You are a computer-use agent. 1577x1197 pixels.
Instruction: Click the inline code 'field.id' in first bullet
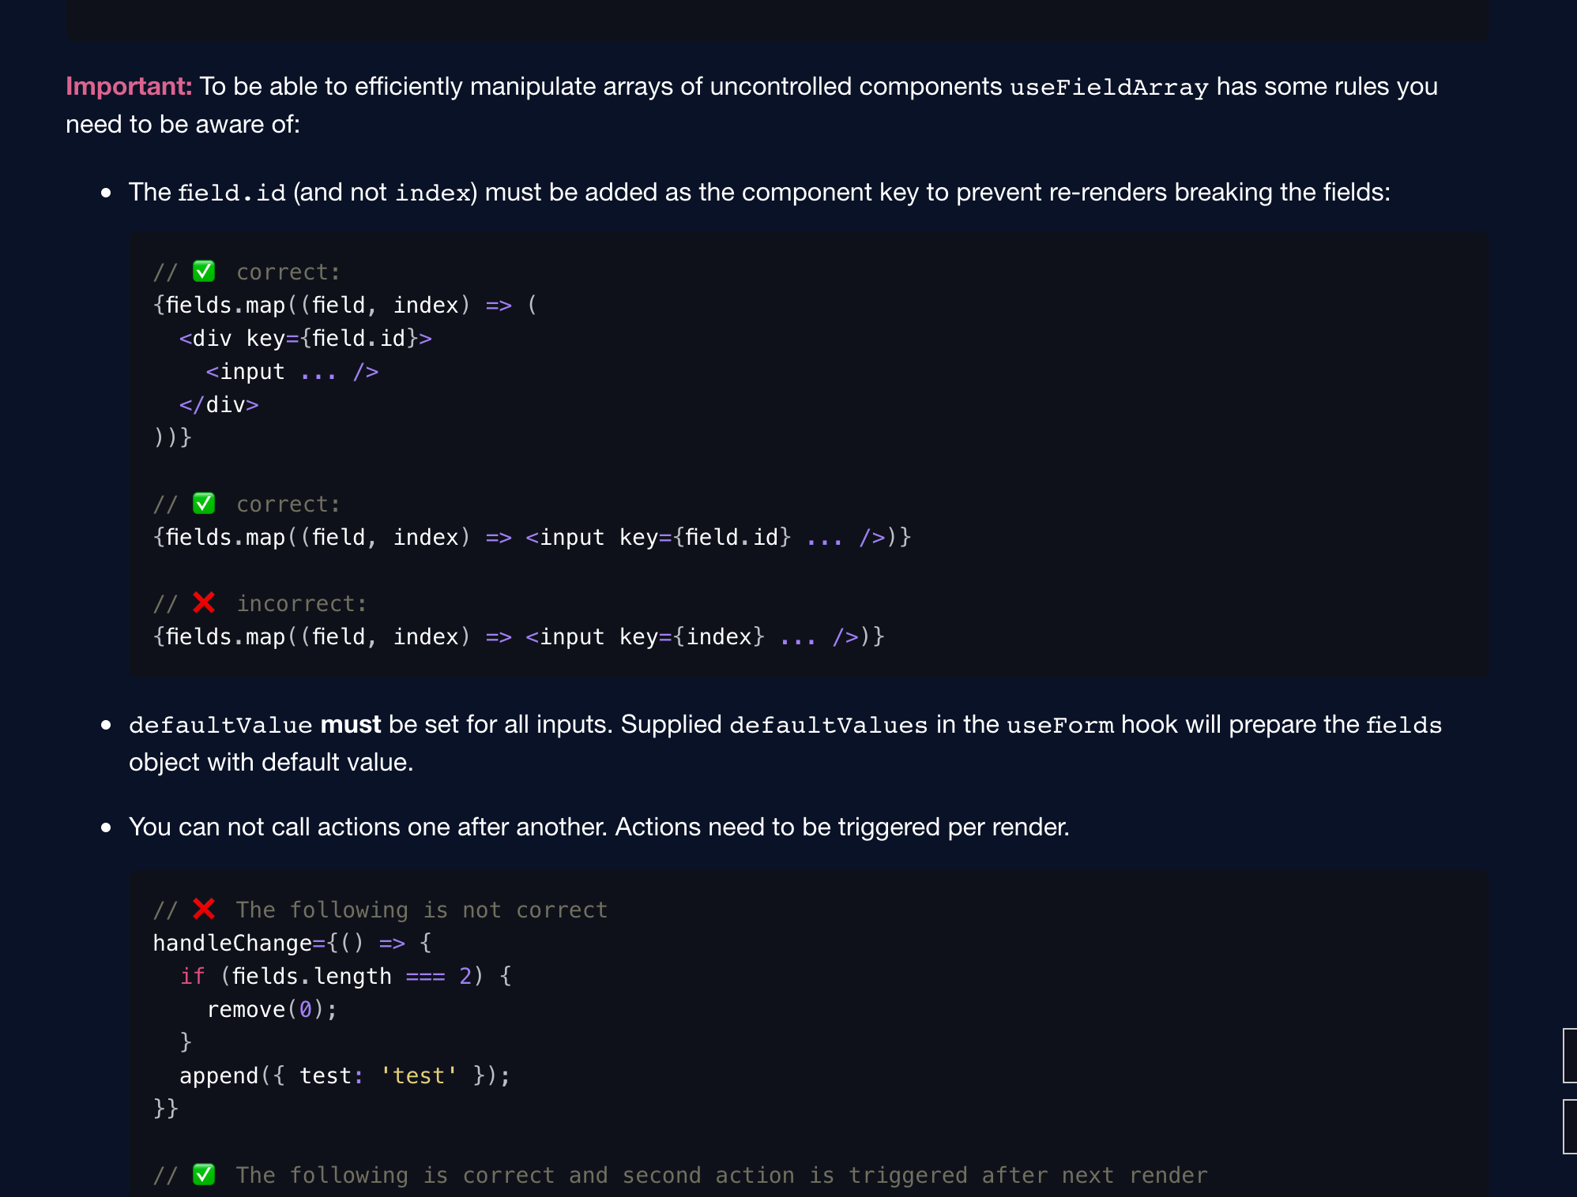coord(231,193)
